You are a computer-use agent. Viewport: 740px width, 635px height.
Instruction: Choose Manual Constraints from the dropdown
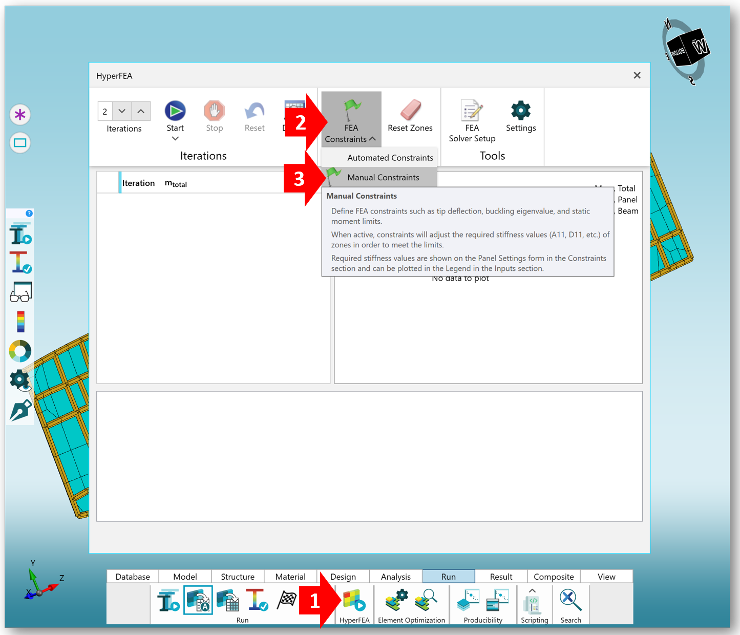[x=379, y=177]
